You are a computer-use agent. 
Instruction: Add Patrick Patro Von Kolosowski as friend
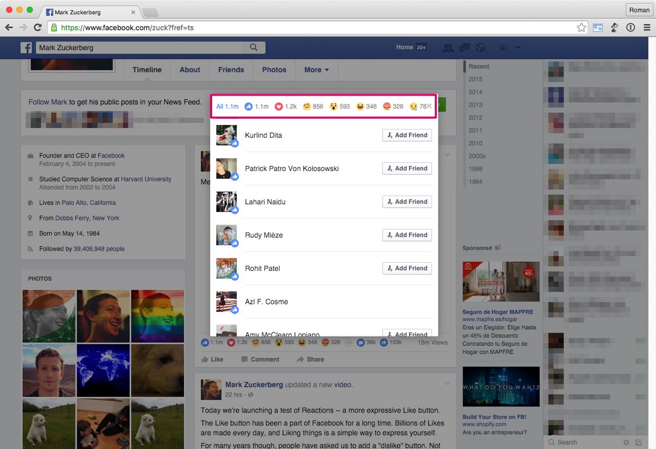point(407,168)
